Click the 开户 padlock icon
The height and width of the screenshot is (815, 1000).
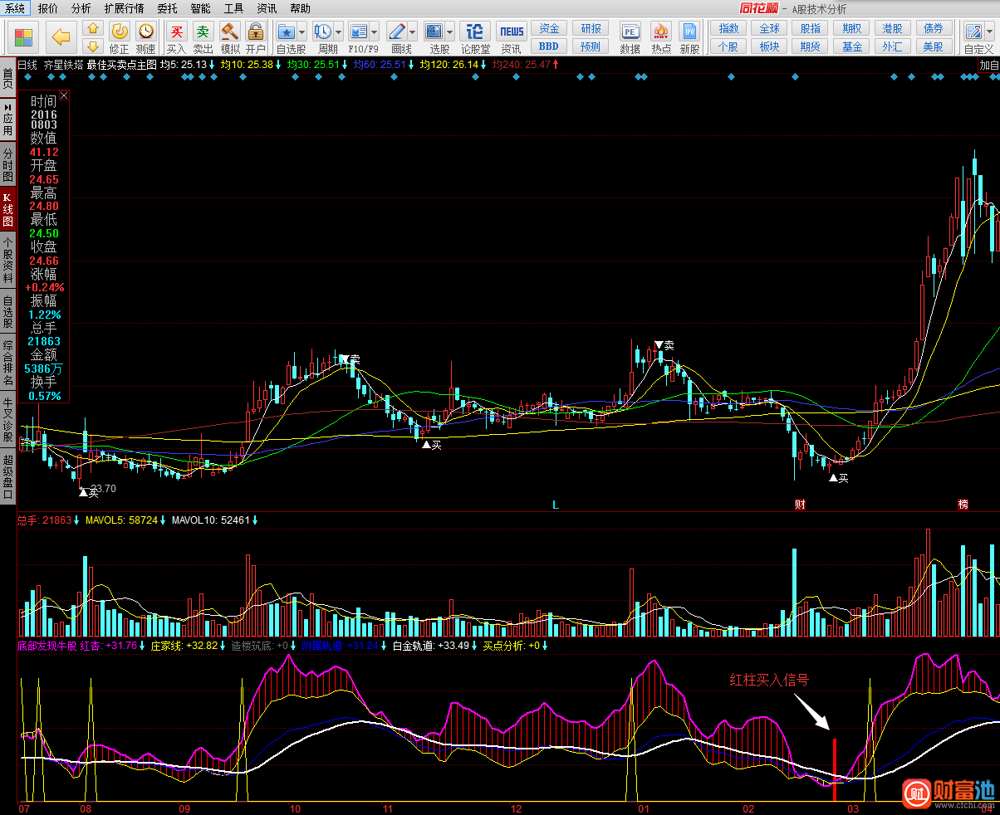coord(256,32)
